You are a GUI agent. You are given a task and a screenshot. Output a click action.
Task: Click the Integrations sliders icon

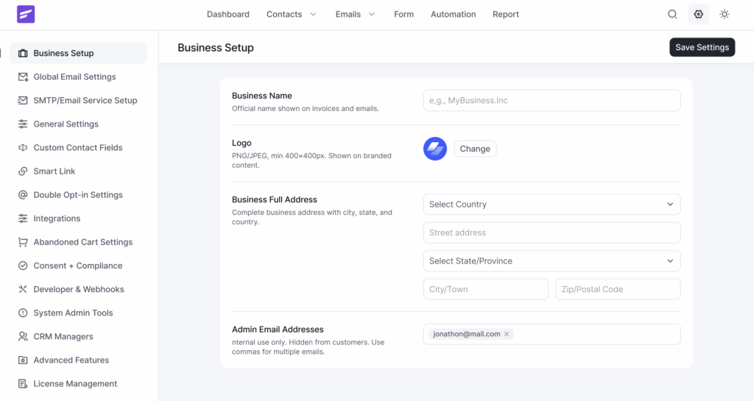click(x=23, y=219)
